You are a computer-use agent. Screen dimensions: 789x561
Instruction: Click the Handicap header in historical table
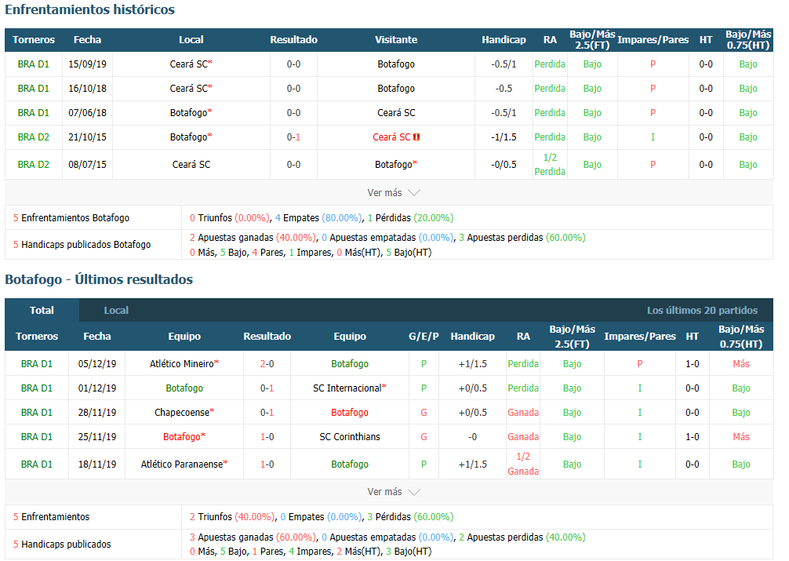point(504,40)
